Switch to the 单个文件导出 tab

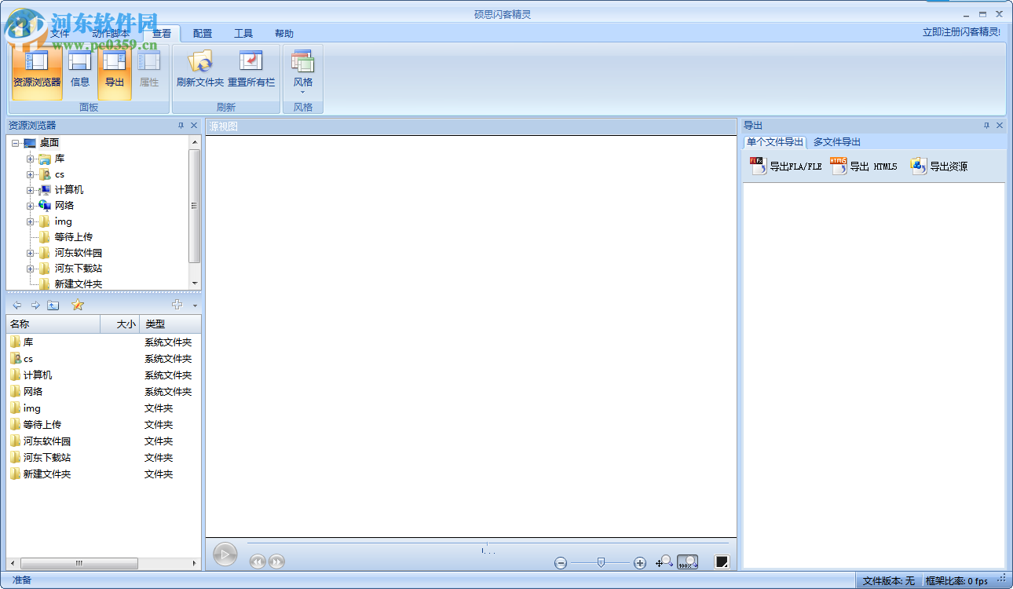pos(775,142)
